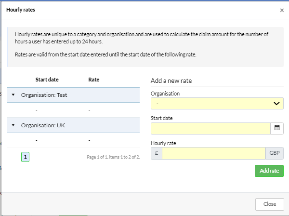Click the £ symbol prefix
This screenshot has height=216, width=289.
coord(157,153)
